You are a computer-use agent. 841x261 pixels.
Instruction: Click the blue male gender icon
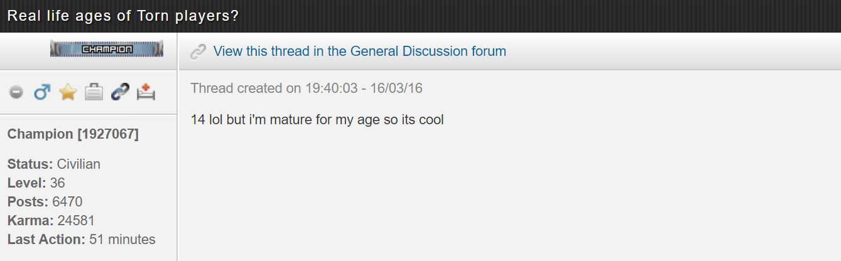pyautogui.click(x=42, y=92)
